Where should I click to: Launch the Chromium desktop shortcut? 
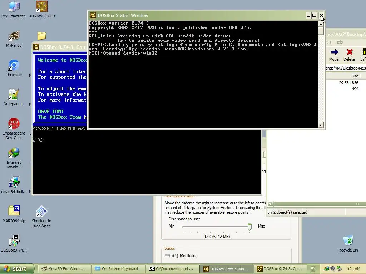(x=14, y=68)
